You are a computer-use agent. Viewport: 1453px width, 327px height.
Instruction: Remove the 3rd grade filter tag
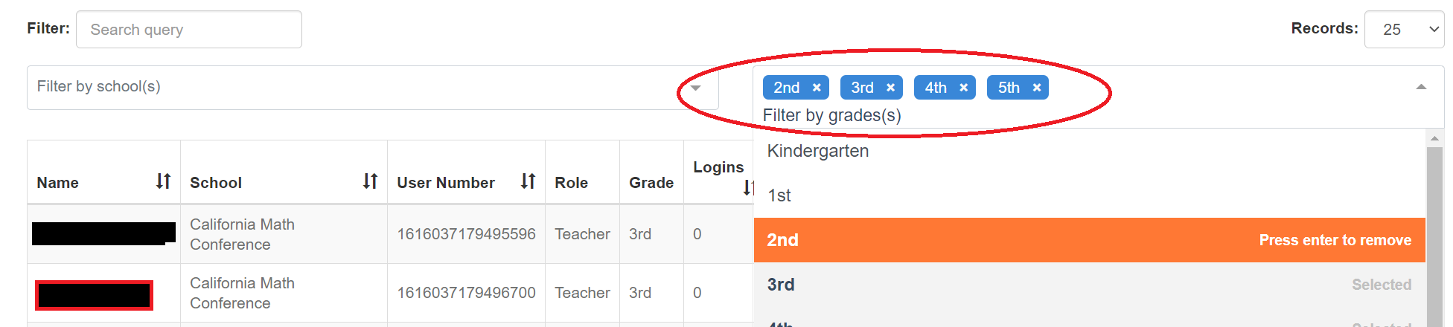(x=890, y=88)
